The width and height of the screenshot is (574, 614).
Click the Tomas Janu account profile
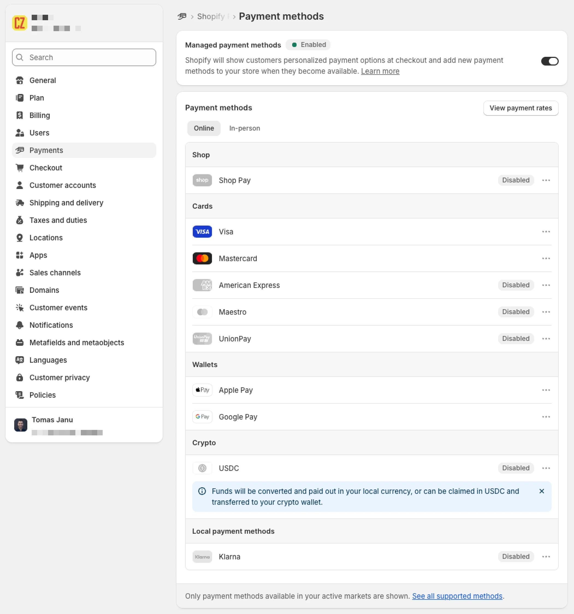click(84, 425)
